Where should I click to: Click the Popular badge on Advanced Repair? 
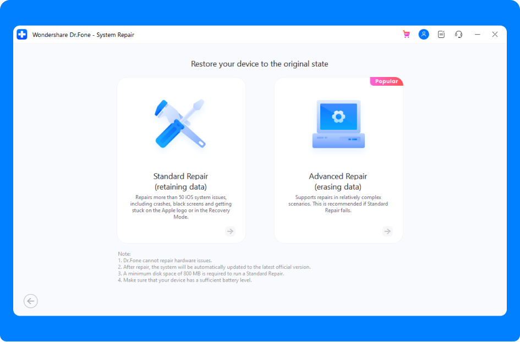pyautogui.click(x=386, y=81)
